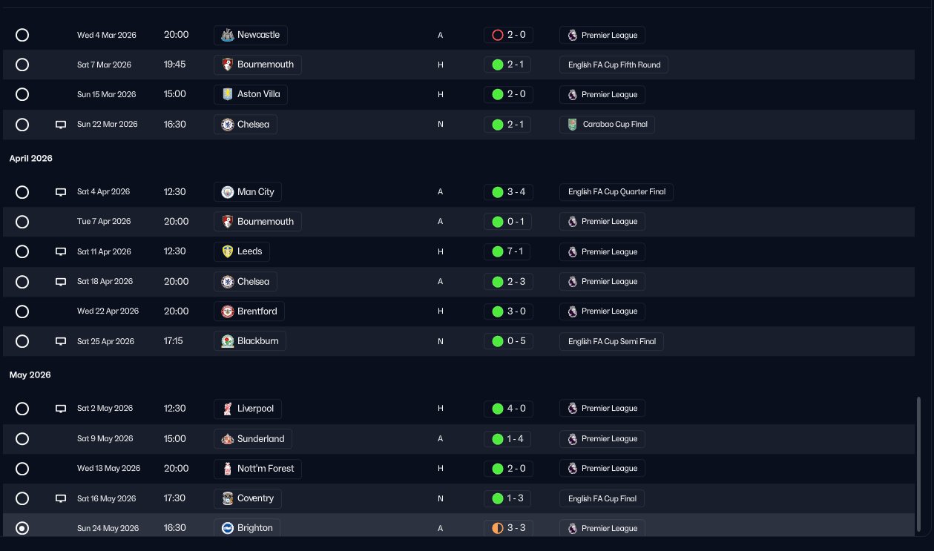Image resolution: width=934 pixels, height=551 pixels.
Task: Click the TV icon for the Coventry FA Cup Final
Action: (61, 498)
